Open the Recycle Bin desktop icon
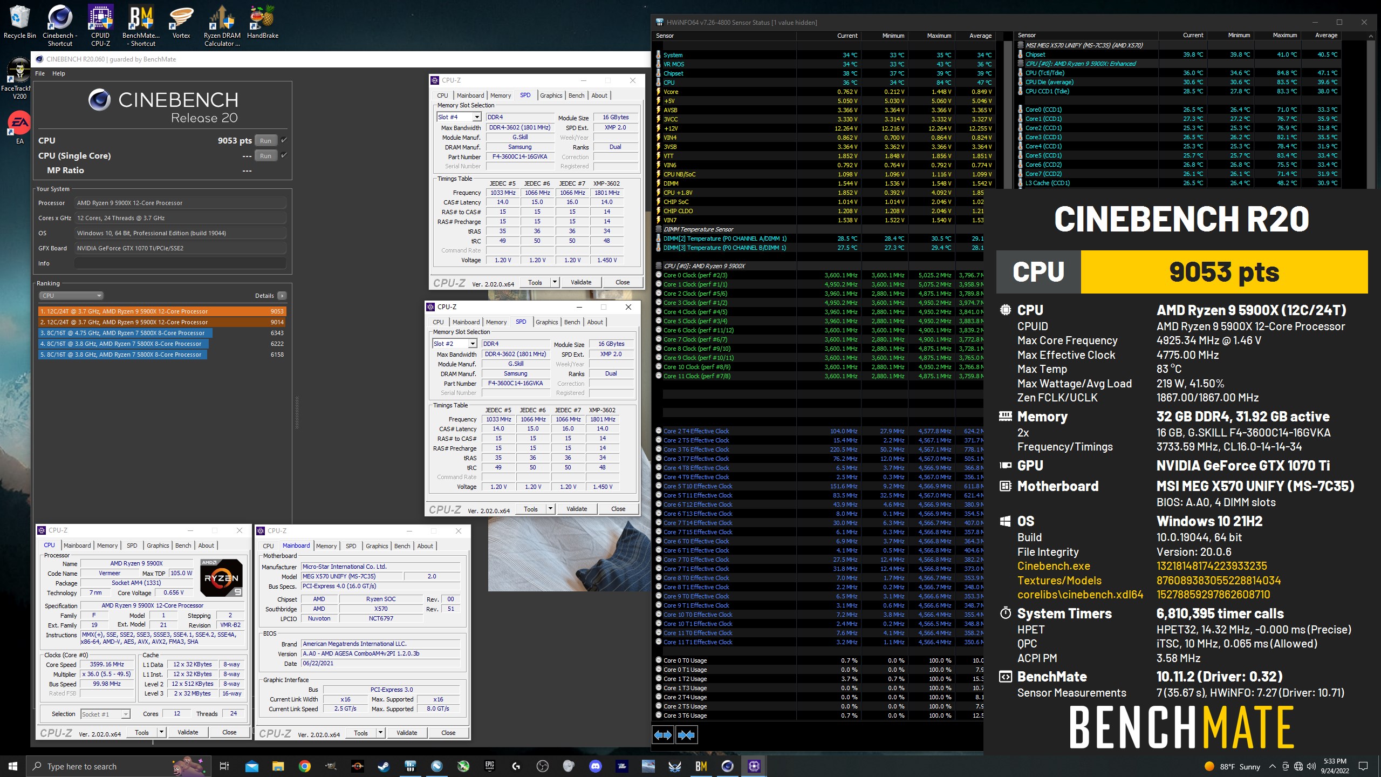 [19, 23]
